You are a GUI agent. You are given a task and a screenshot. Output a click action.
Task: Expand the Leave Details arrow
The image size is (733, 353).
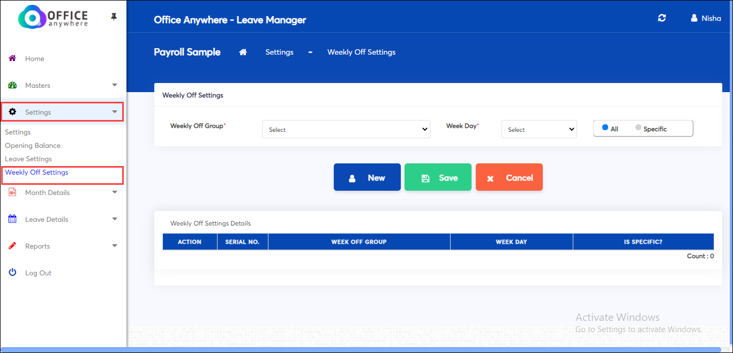pos(115,219)
